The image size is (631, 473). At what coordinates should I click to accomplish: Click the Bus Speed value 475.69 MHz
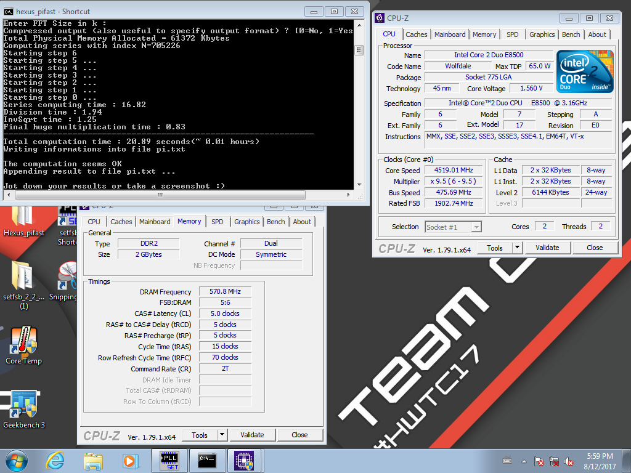point(454,192)
